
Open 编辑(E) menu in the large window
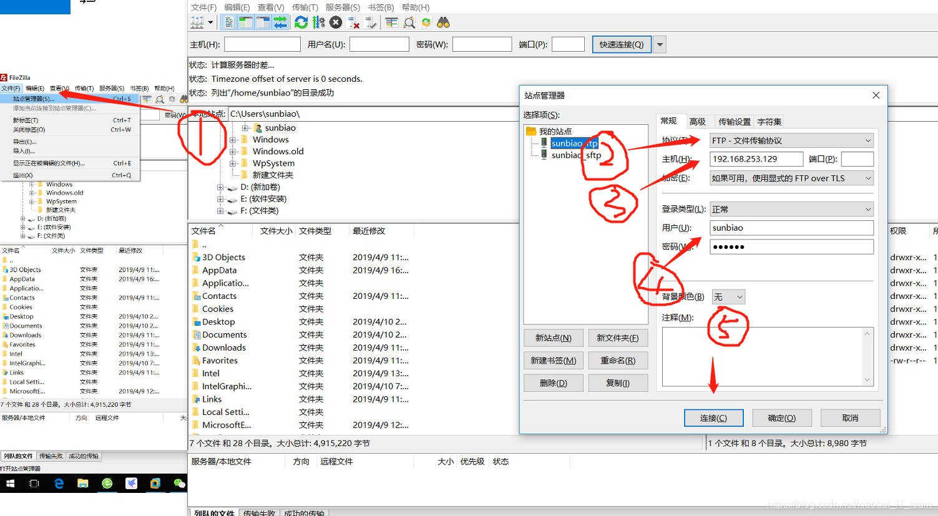tap(237, 7)
